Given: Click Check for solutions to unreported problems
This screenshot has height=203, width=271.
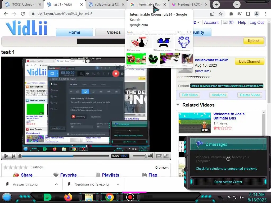Looking at the screenshot, I should 226,169.
